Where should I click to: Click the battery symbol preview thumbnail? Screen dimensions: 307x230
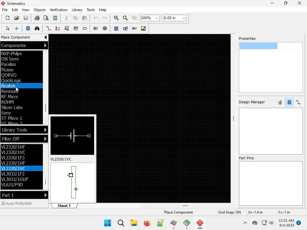[x=72, y=136]
